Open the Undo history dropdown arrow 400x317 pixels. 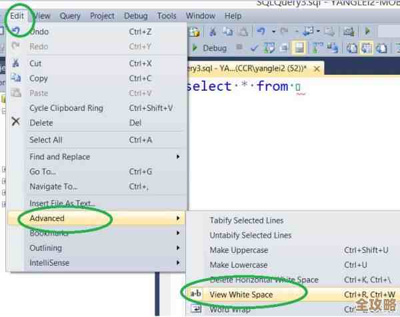(273, 31)
